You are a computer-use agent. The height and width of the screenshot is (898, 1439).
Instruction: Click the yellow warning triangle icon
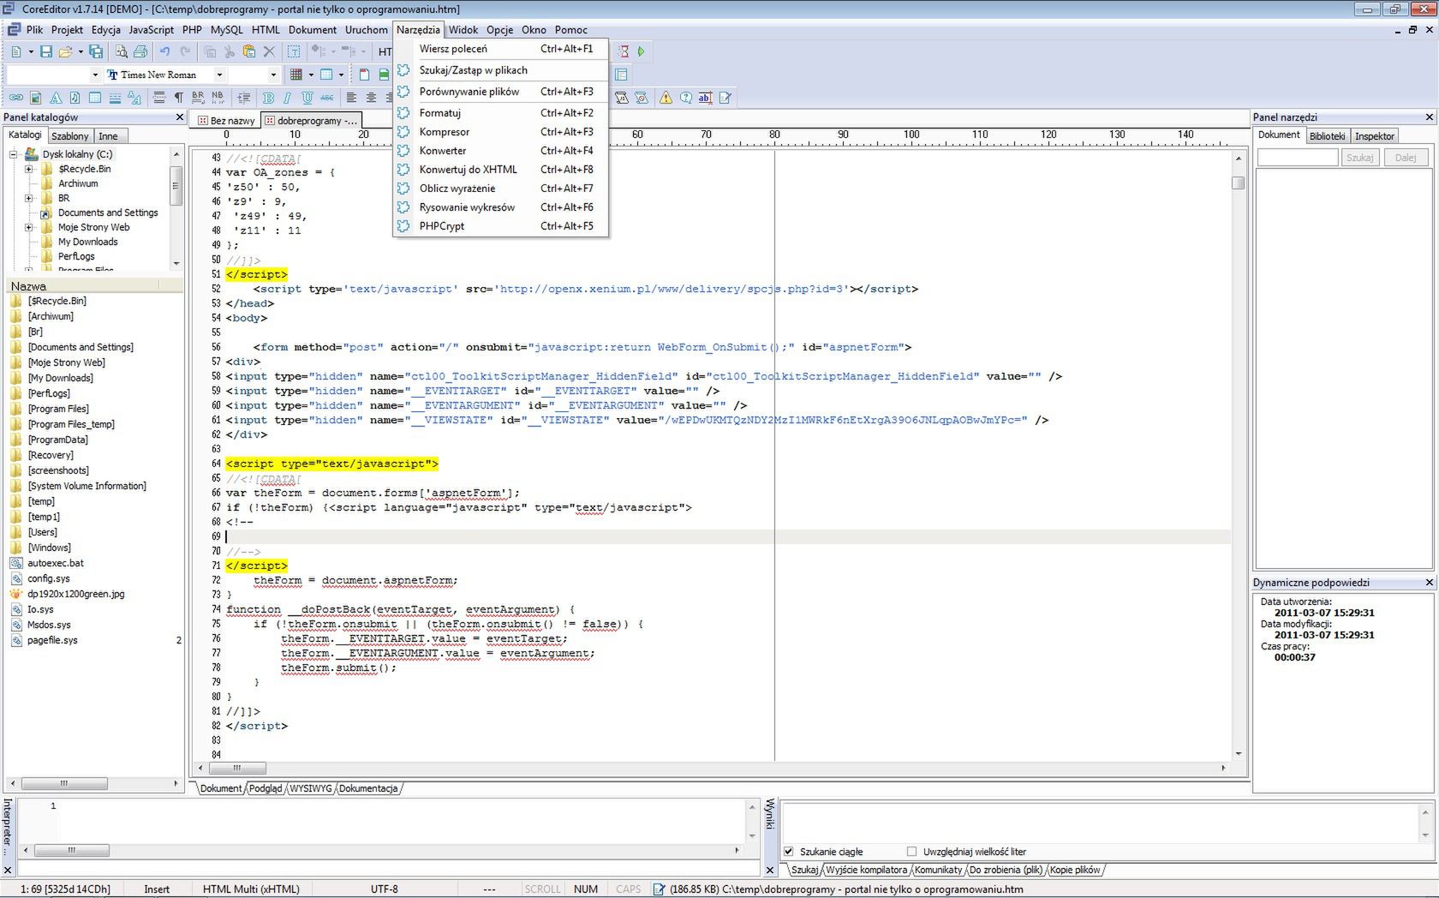pos(666,98)
